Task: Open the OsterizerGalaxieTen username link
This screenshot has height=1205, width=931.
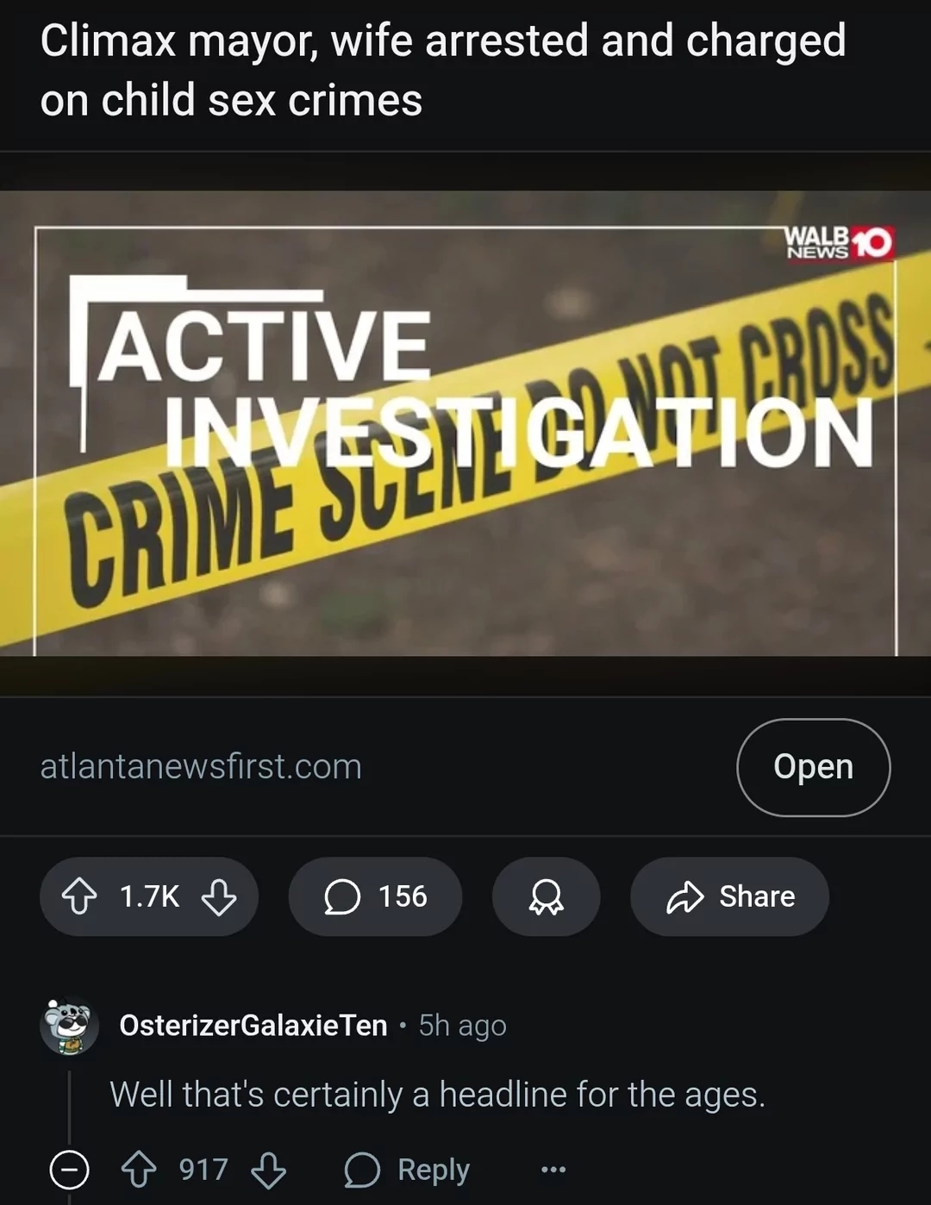Action: [x=253, y=1026]
